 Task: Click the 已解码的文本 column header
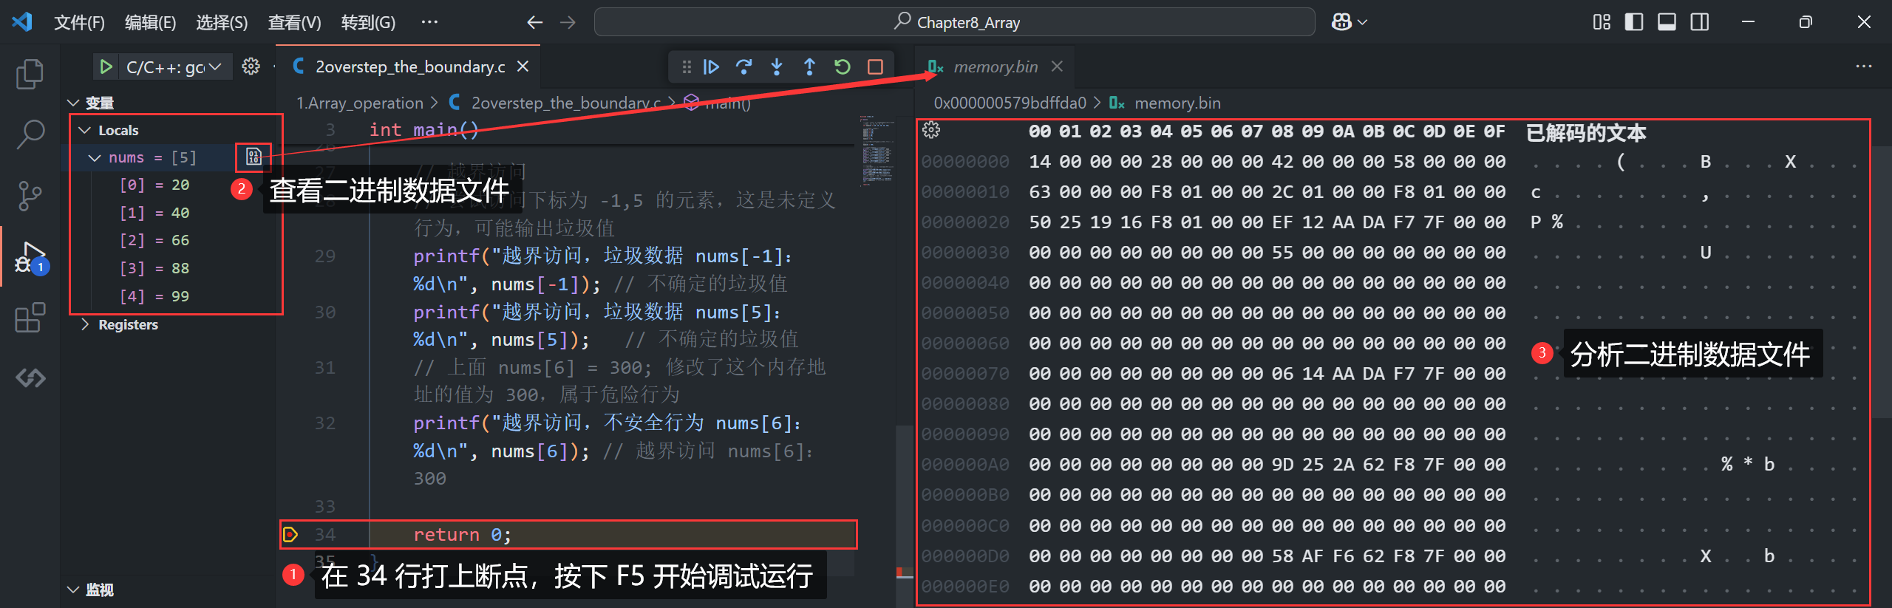(1586, 133)
